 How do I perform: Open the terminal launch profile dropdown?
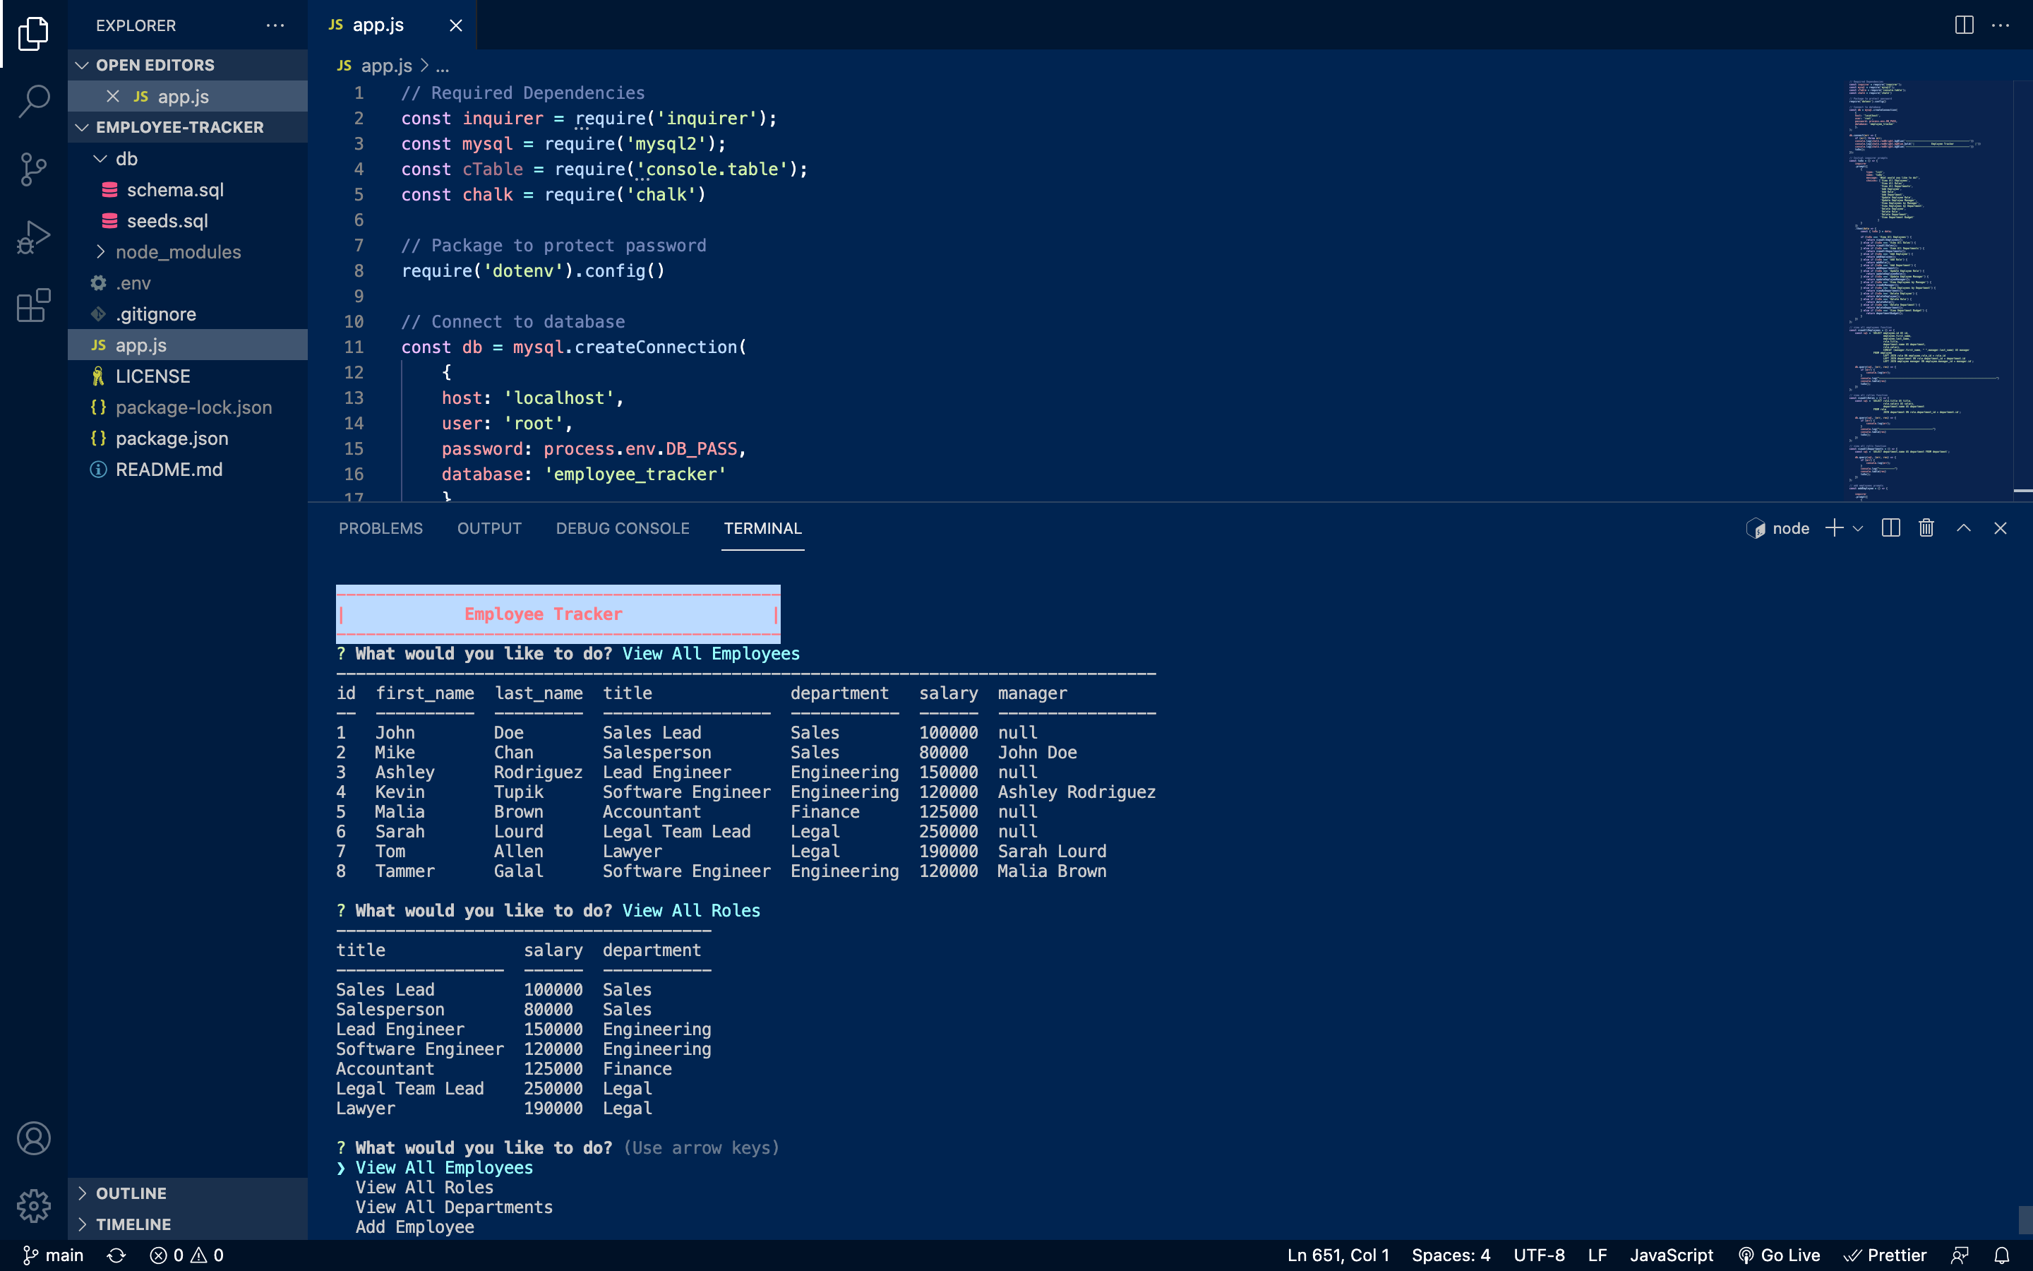coord(1859,528)
